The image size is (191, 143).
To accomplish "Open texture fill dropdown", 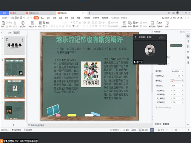I will pos(180,76).
